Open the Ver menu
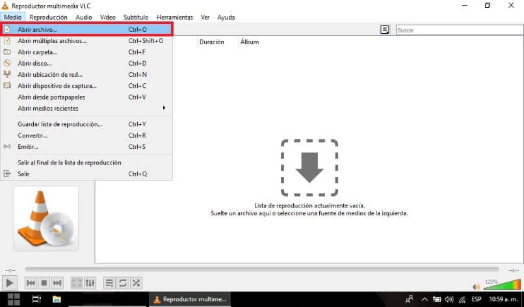The image size is (524, 307). pos(205,17)
